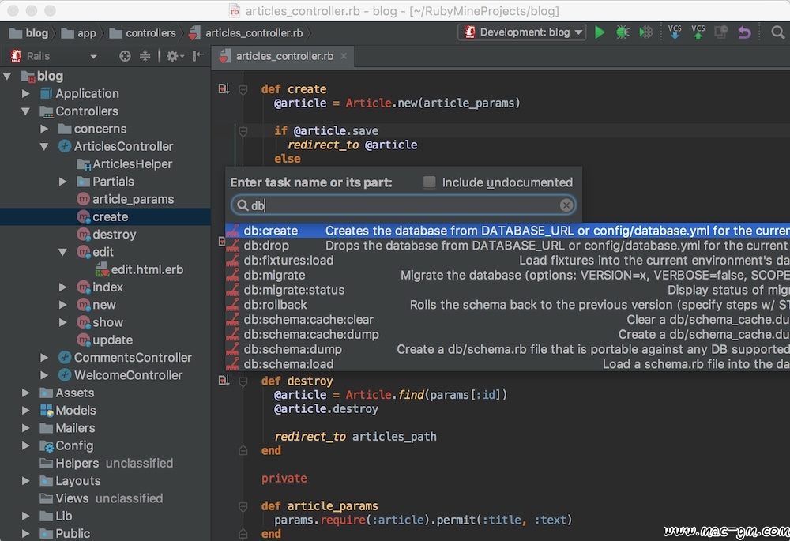790x541 pixels.
Task: Click articles_controller.rb breadcrumb
Action: [x=246, y=33]
